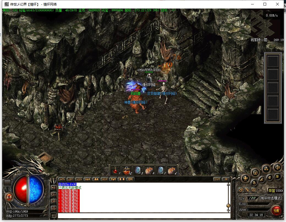Click the blue MP orb
The height and width of the screenshot is (222, 286).
(36, 190)
